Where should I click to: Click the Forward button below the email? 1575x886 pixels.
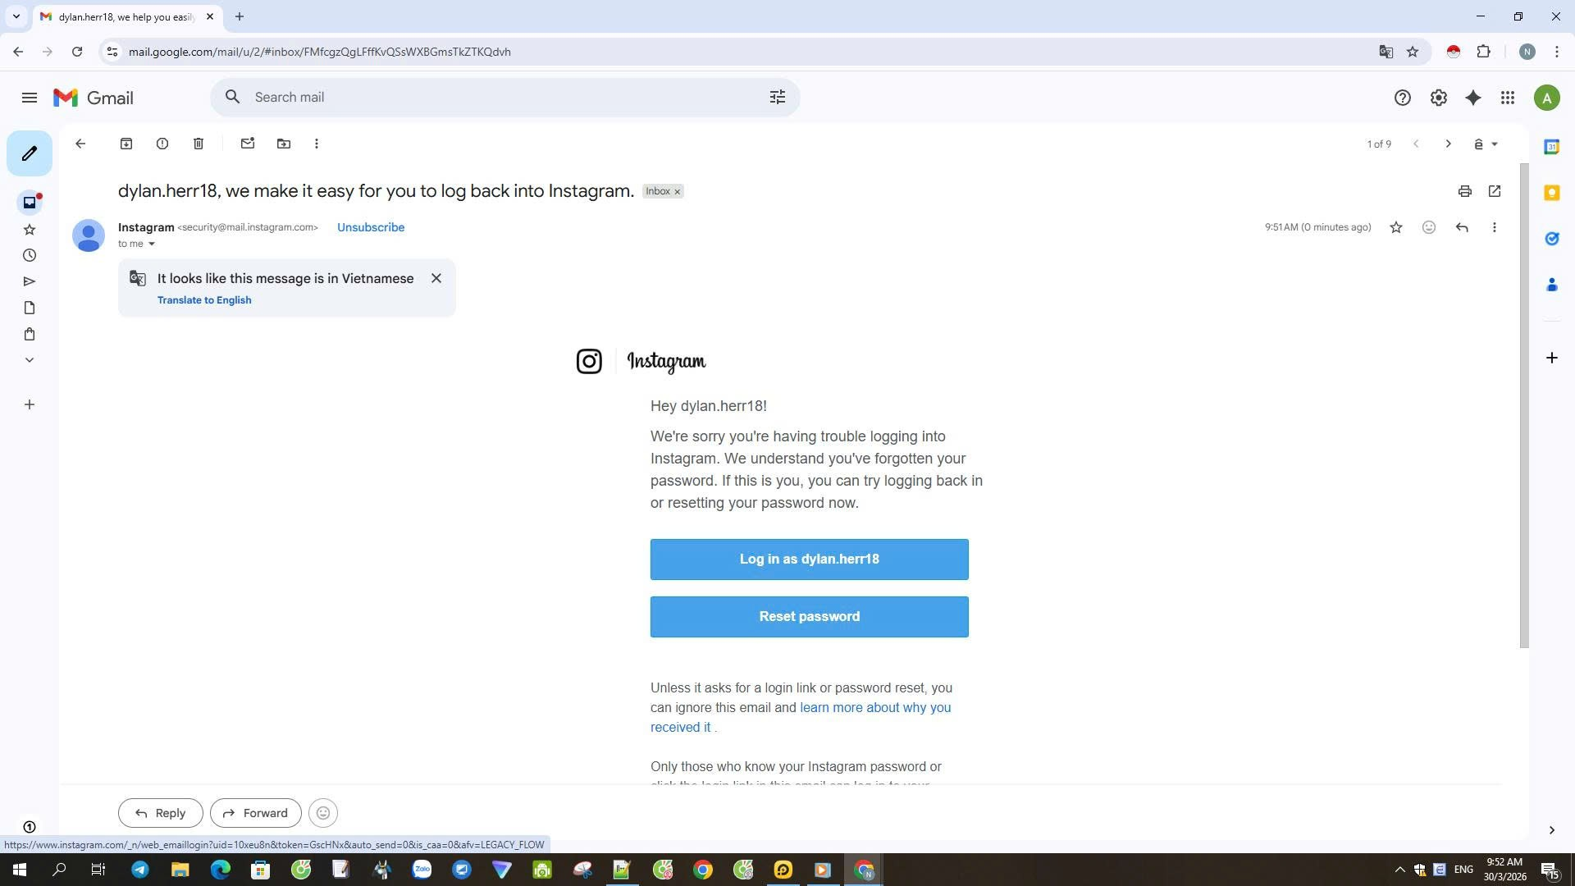tap(256, 813)
